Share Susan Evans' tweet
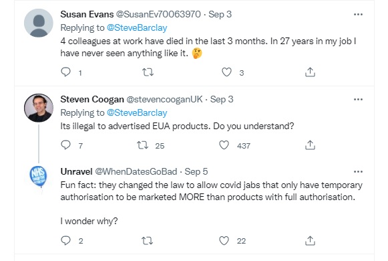The width and height of the screenshot is (388, 261). click(x=310, y=72)
